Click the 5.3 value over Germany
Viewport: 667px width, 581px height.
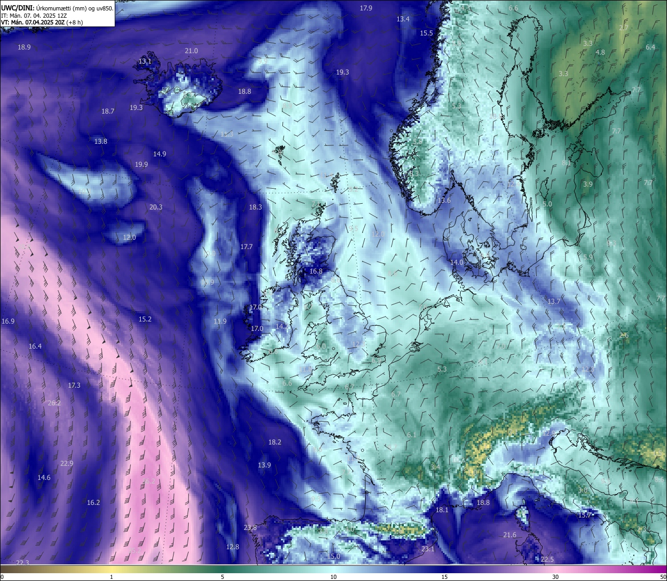click(x=442, y=369)
